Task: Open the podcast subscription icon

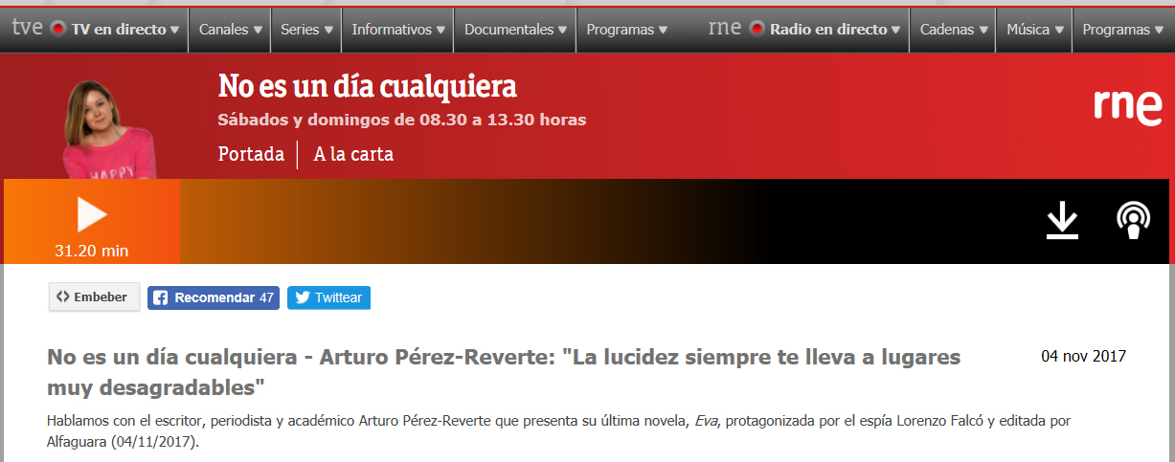Action: [1134, 221]
